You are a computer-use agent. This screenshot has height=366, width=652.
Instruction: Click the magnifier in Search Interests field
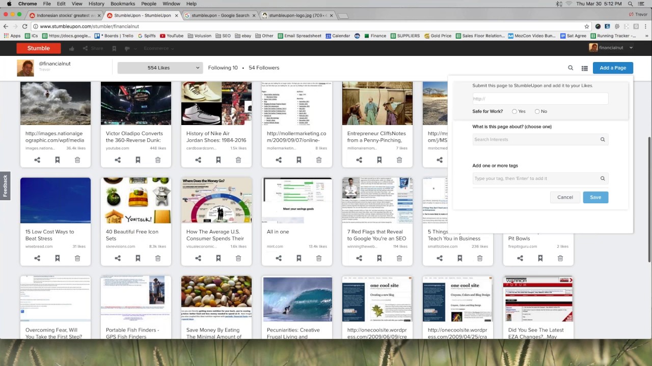point(603,139)
